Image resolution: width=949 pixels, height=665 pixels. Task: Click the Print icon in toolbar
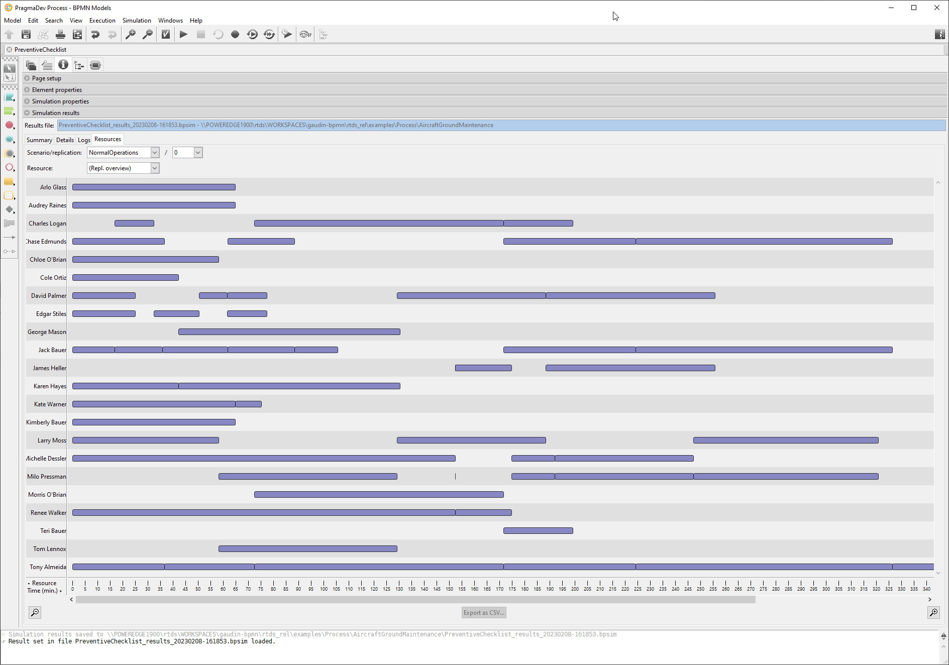click(60, 34)
